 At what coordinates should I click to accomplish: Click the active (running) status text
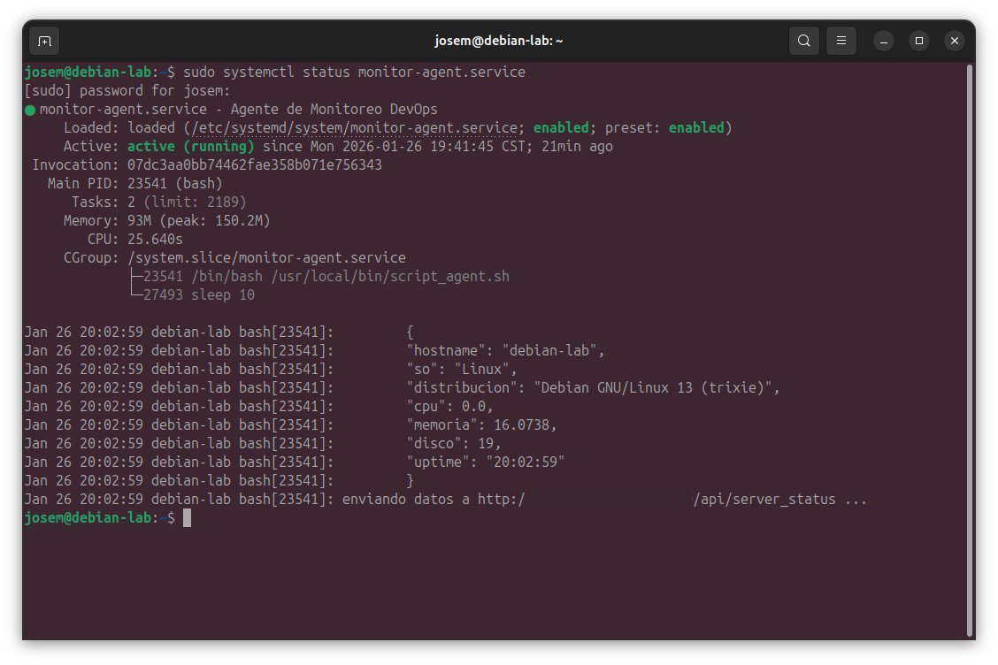[190, 147]
